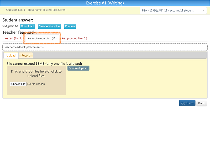Click Confirm Upload

(x=78, y=68)
